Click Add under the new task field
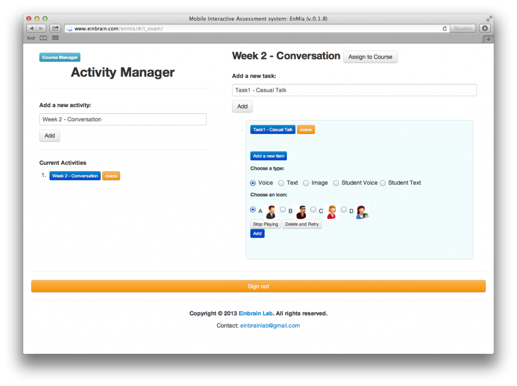517x386 pixels. pos(242,106)
